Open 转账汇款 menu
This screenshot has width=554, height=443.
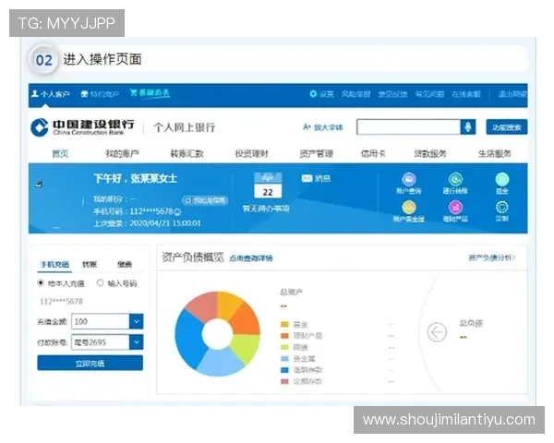coord(187,154)
